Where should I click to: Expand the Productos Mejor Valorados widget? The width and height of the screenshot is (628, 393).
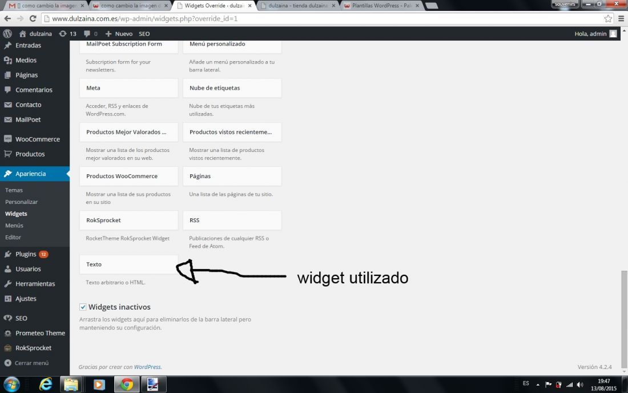[x=128, y=132]
